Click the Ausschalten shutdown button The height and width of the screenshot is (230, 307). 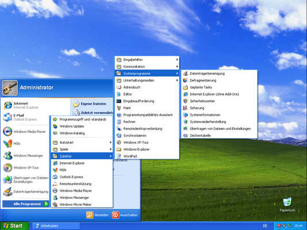[x=125, y=215]
